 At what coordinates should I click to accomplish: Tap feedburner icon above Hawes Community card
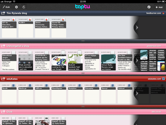(46, 20)
